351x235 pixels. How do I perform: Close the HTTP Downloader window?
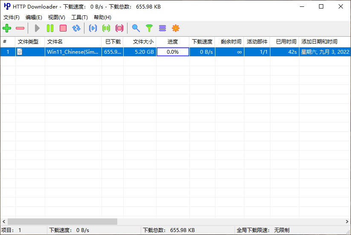point(341,6)
